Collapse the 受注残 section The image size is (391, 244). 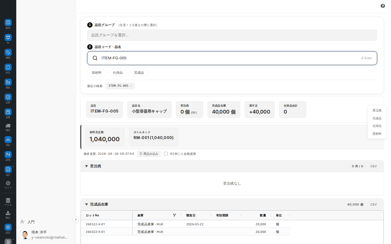click(87, 166)
